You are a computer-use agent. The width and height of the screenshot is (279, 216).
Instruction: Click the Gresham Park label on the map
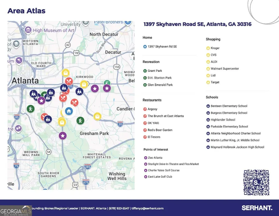[x=94, y=133]
